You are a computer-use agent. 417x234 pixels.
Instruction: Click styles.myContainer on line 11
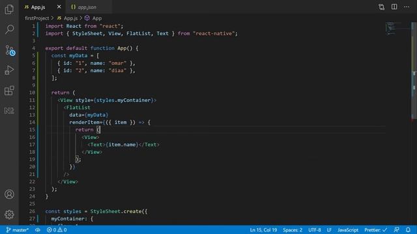(123, 100)
